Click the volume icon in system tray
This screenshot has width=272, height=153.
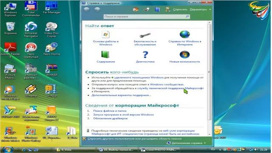pos(256,149)
